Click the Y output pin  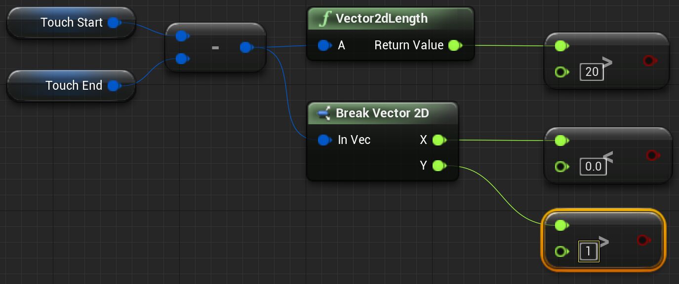click(438, 166)
